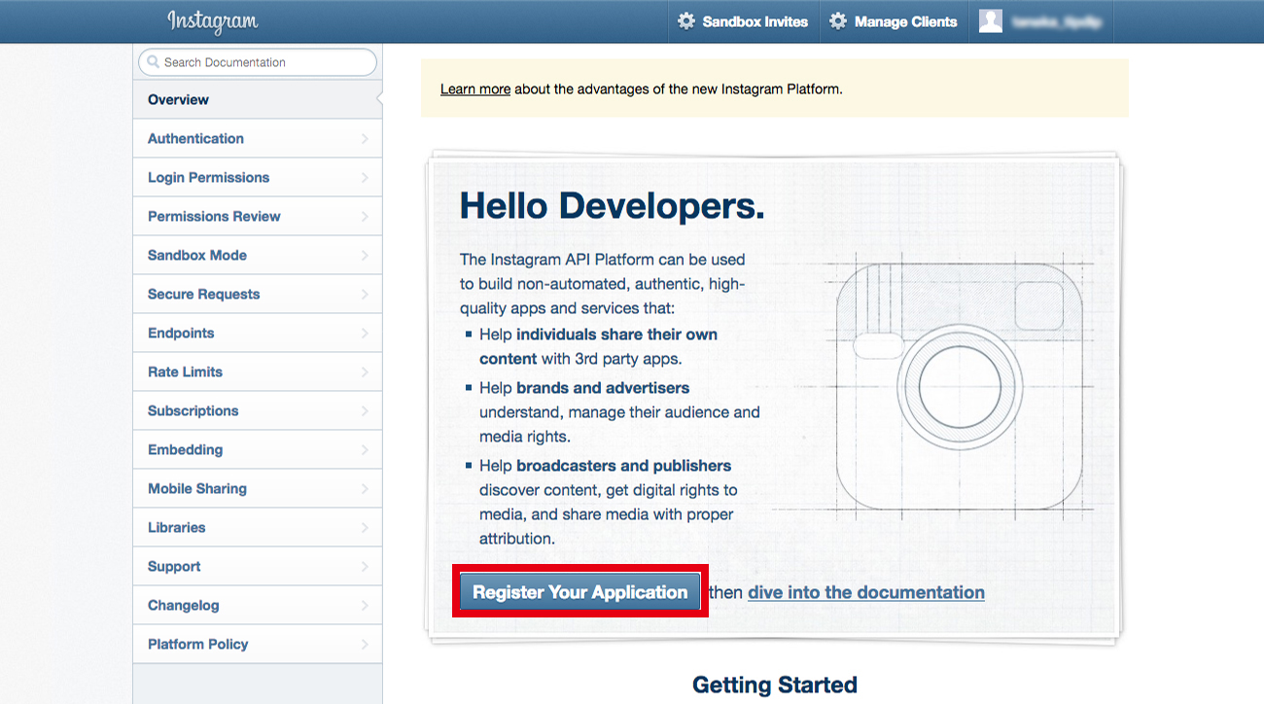Follow dive into the documentation link
Screen dimensions: 1264x704
(x=866, y=592)
